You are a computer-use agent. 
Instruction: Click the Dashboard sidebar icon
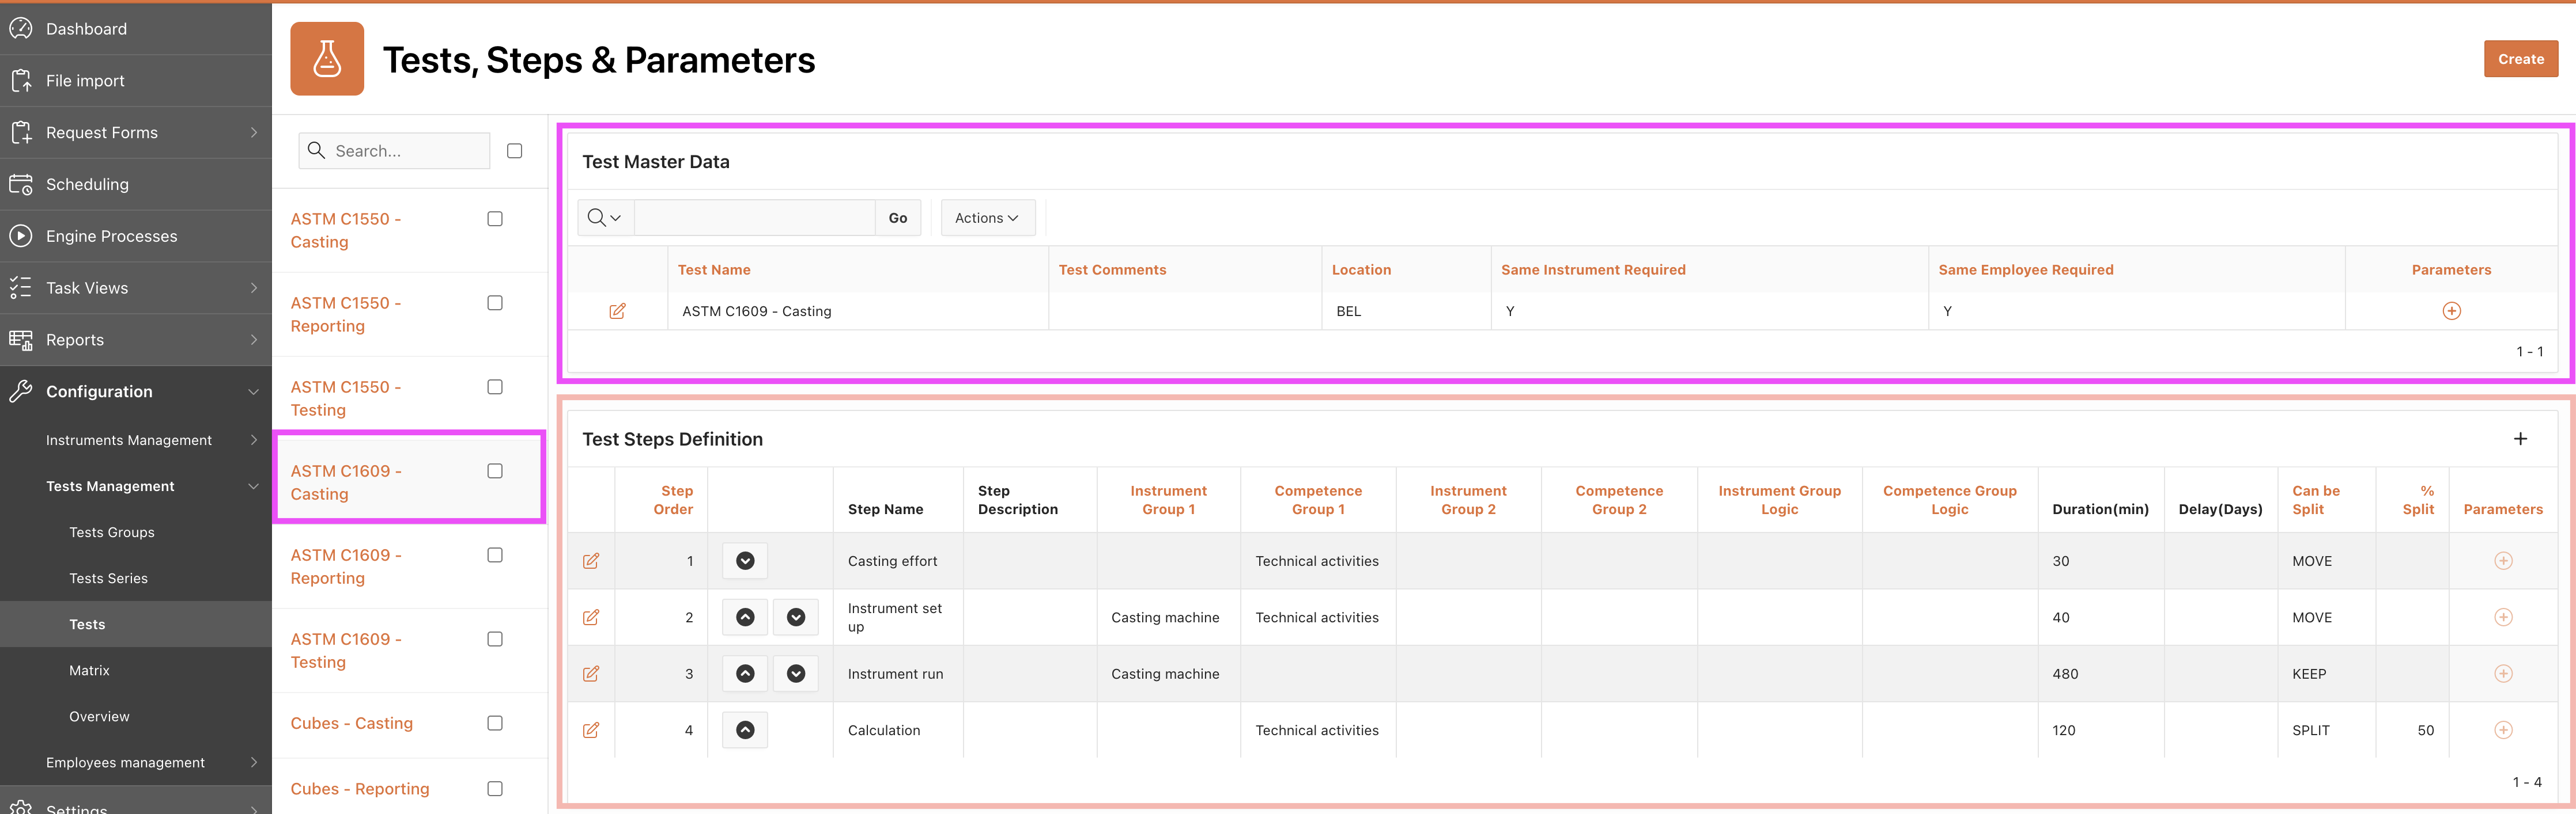pyautogui.click(x=21, y=29)
